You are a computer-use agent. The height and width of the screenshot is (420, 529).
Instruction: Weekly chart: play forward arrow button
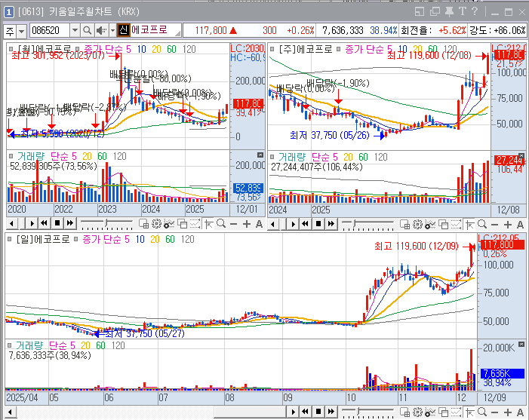pos(293,224)
